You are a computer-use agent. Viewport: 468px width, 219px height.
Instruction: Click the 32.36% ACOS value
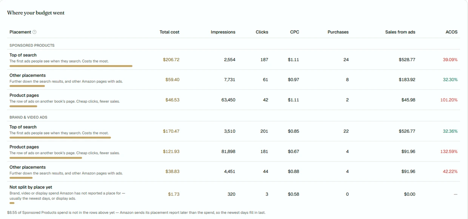coord(450,131)
